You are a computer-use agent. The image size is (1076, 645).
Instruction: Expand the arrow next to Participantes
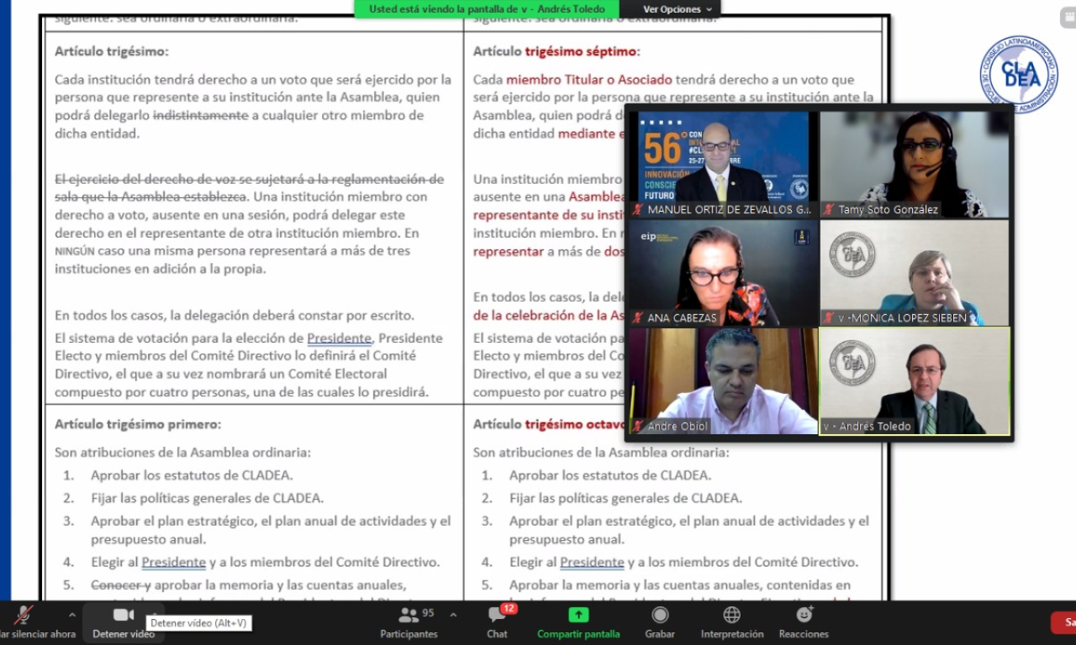(453, 615)
